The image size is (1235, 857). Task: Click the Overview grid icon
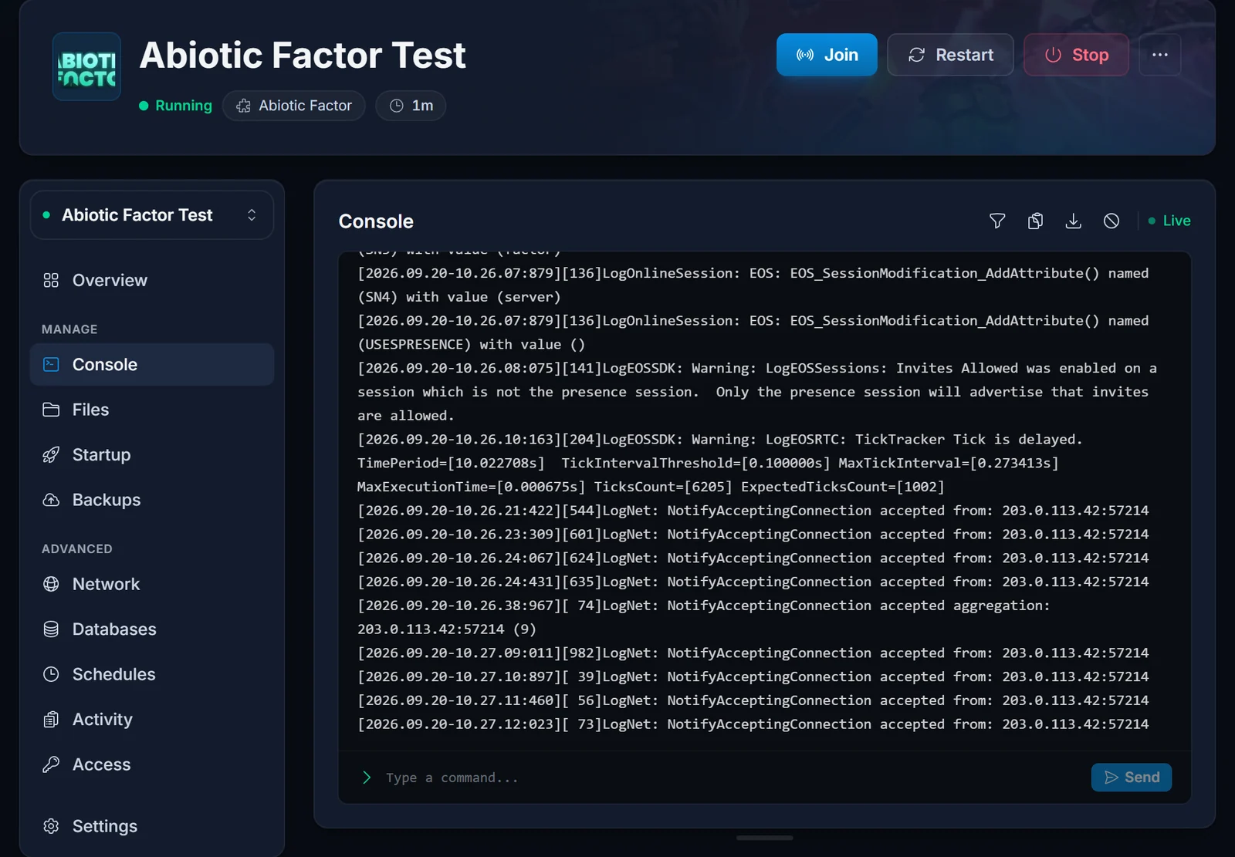[51, 280]
